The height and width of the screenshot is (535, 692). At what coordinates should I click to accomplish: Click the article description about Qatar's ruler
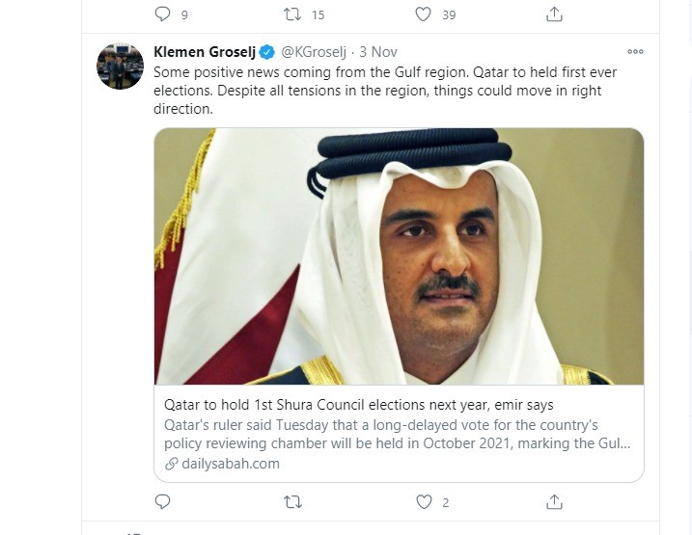coord(396,434)
